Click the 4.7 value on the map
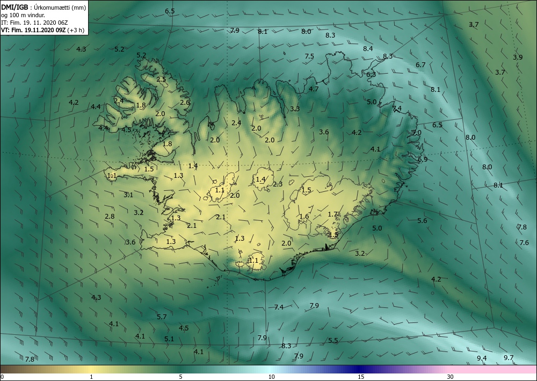 (x=314, y=89)
